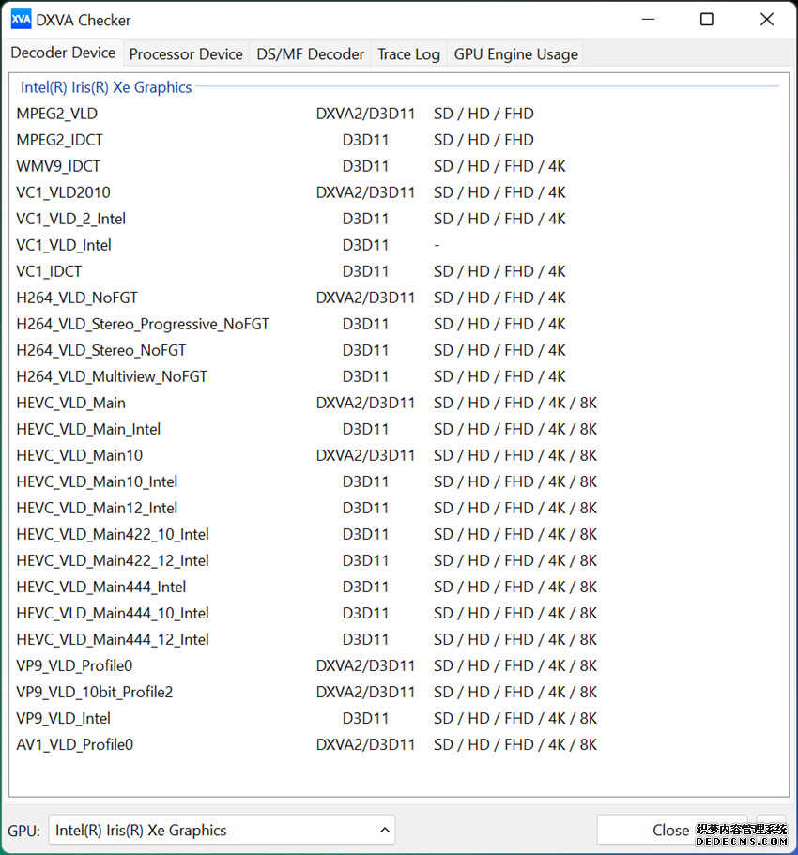The image size is (798, 855).
Task: Click the D3D11 value for WMV9_IDCT
Action: pyautogui.click(x=365, y=166)
